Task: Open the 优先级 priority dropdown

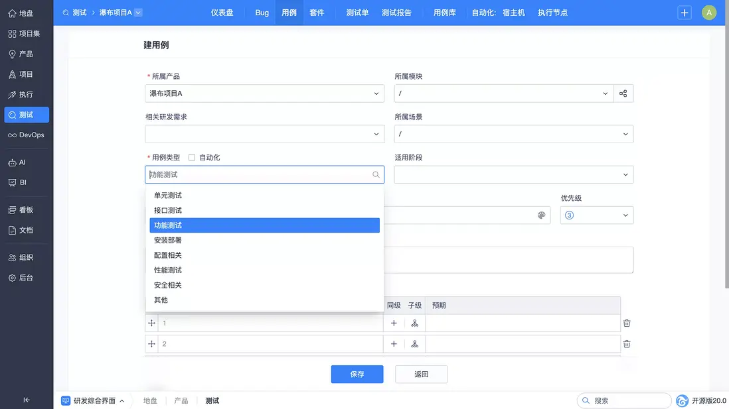Action: coord(596,215)
